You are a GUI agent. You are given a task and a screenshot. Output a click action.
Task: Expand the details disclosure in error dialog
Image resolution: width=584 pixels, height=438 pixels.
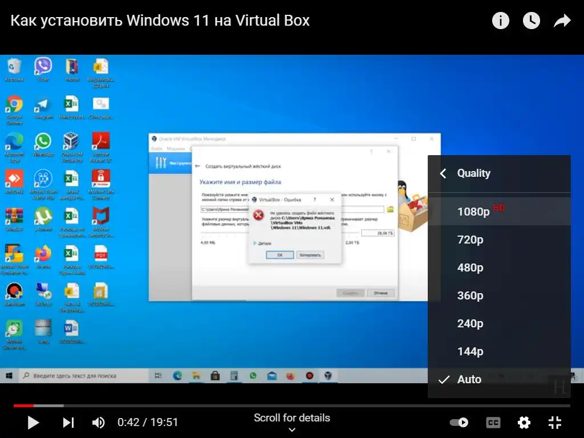point(262,243)
